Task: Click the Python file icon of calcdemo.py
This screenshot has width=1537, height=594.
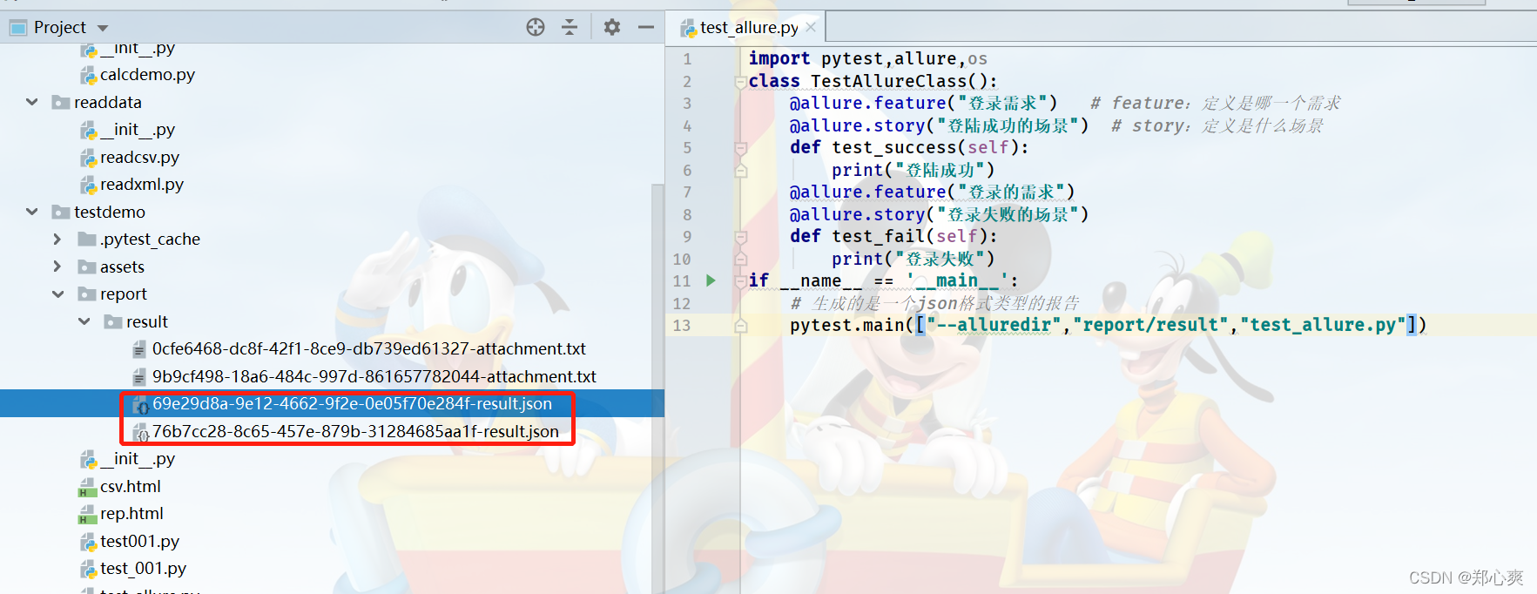Action: tap(88, 76)
